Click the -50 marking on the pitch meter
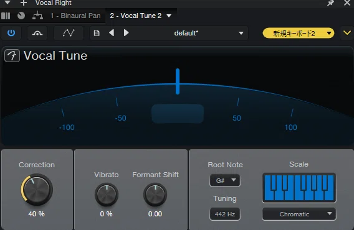Screen dimensions: 354x230 pyautogui.click(x=120, y=118)
